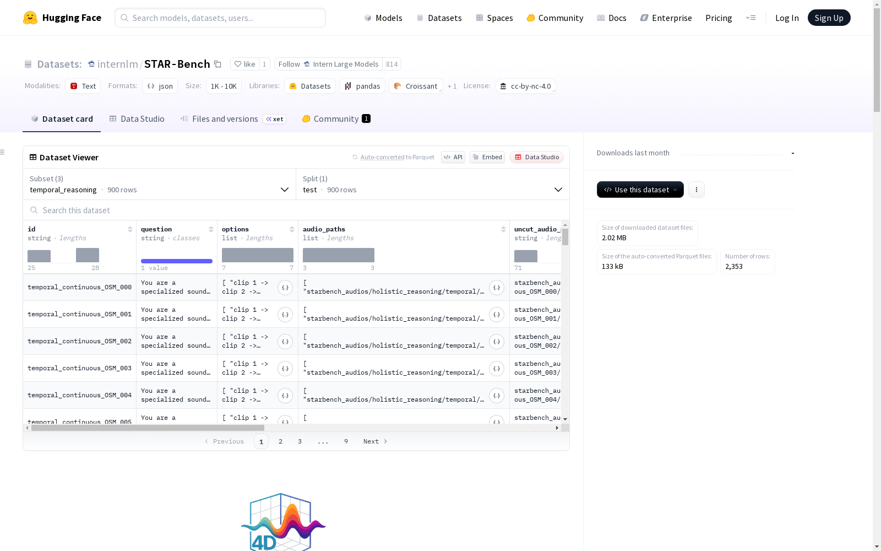Expand options cell for temporal_continuous_OSM_000
The width and height of the screenshot is (881, 551).
tap(285, 288)
